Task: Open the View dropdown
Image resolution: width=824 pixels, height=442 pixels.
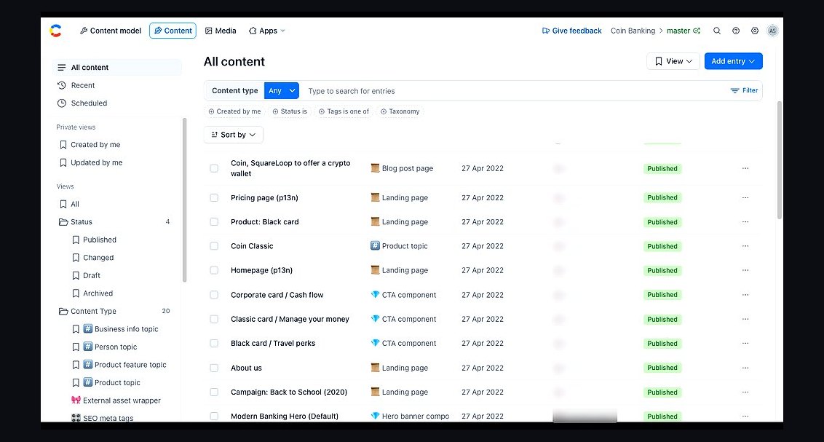Action: 673,61
